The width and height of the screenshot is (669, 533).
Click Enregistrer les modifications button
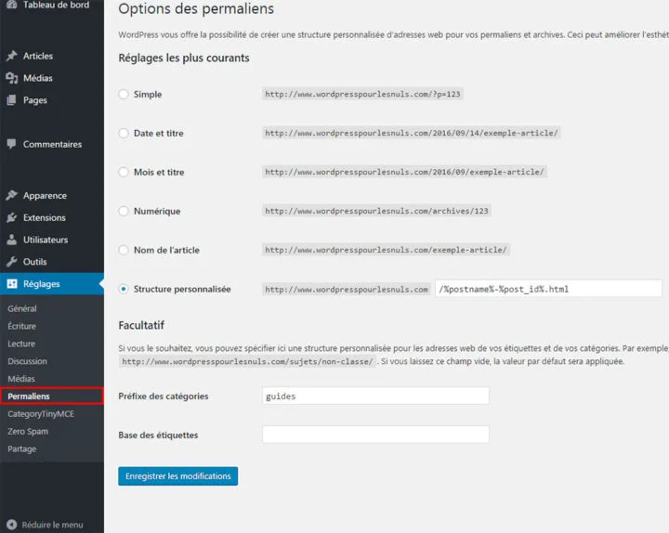click(x=177, y=475)
